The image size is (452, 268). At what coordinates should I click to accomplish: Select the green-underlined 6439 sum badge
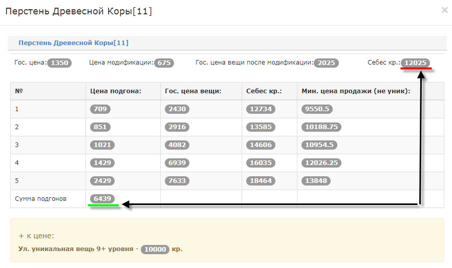click(102, 199)
